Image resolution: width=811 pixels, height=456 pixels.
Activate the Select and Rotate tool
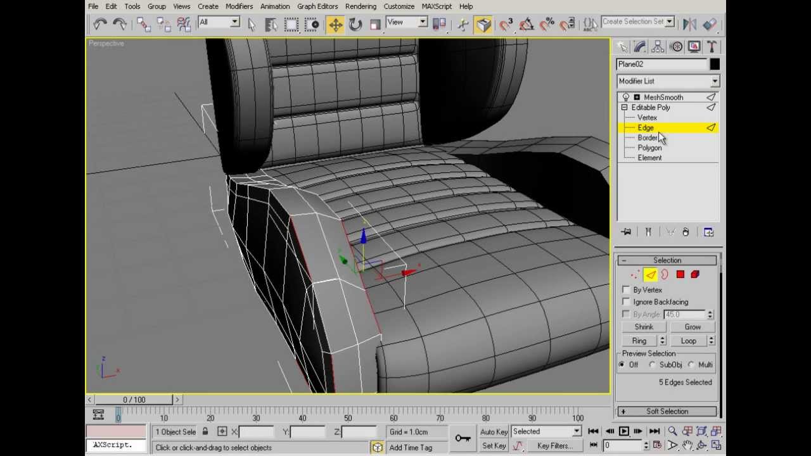pos(355,24)
